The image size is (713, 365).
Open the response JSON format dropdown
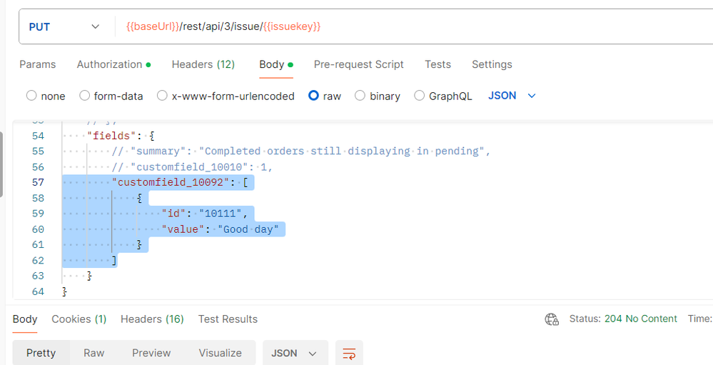[x=295, y=353]
